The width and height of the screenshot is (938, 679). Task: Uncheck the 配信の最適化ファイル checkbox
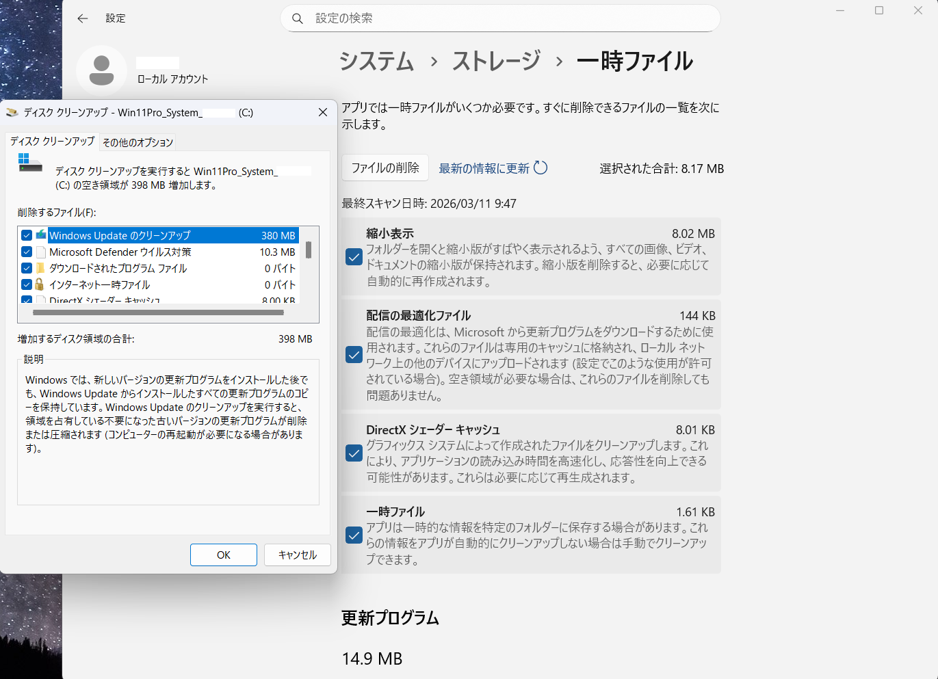click(x=354, y=355)
